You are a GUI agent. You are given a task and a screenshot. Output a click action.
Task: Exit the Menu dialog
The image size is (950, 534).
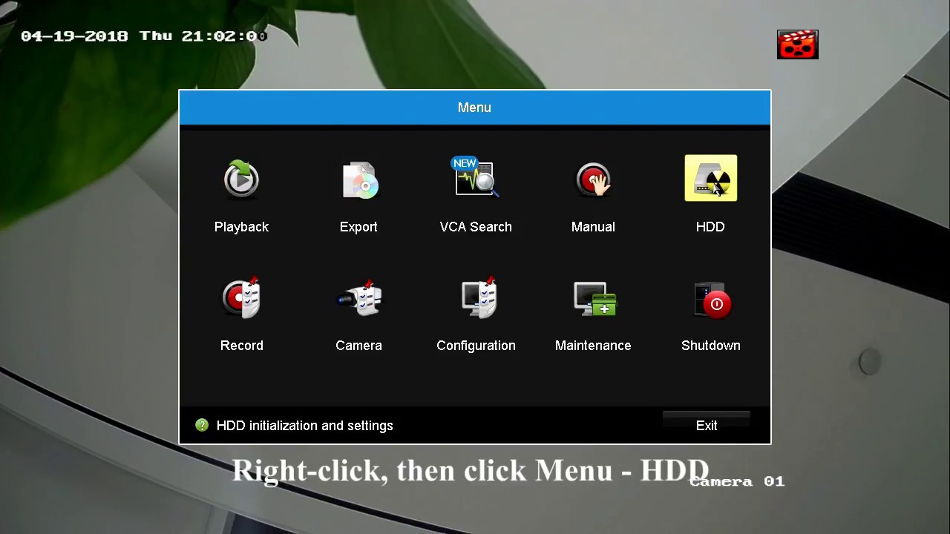[x=707, y=425]
